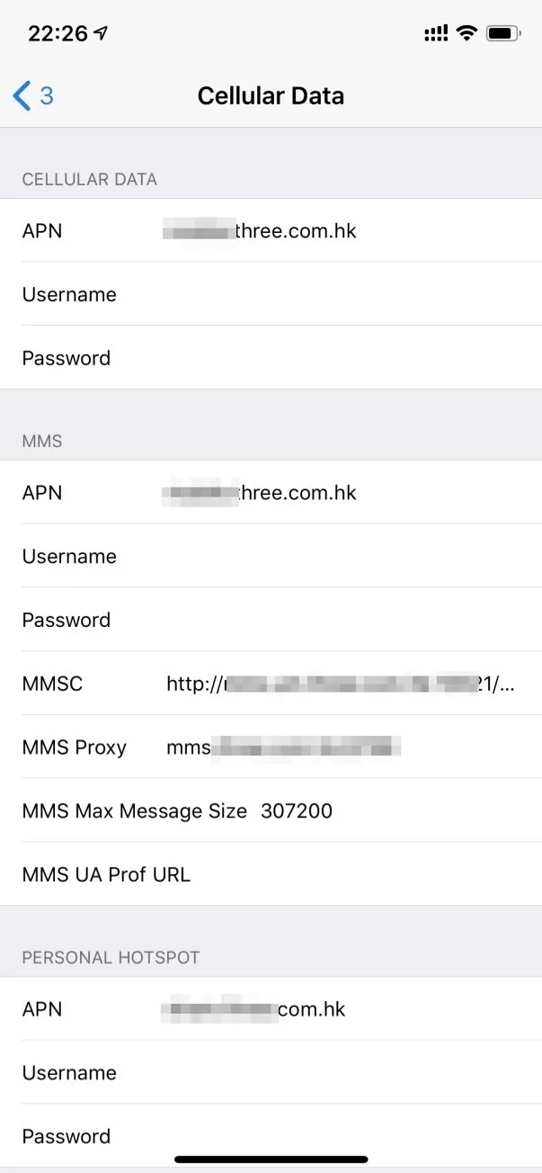Tap the home indicator bar
This screenshot has height=1173, width=542.
pos(271,1160)
